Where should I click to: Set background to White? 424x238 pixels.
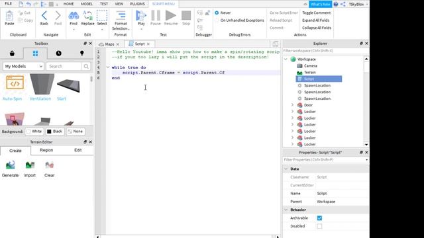click(x=34, y=132)
